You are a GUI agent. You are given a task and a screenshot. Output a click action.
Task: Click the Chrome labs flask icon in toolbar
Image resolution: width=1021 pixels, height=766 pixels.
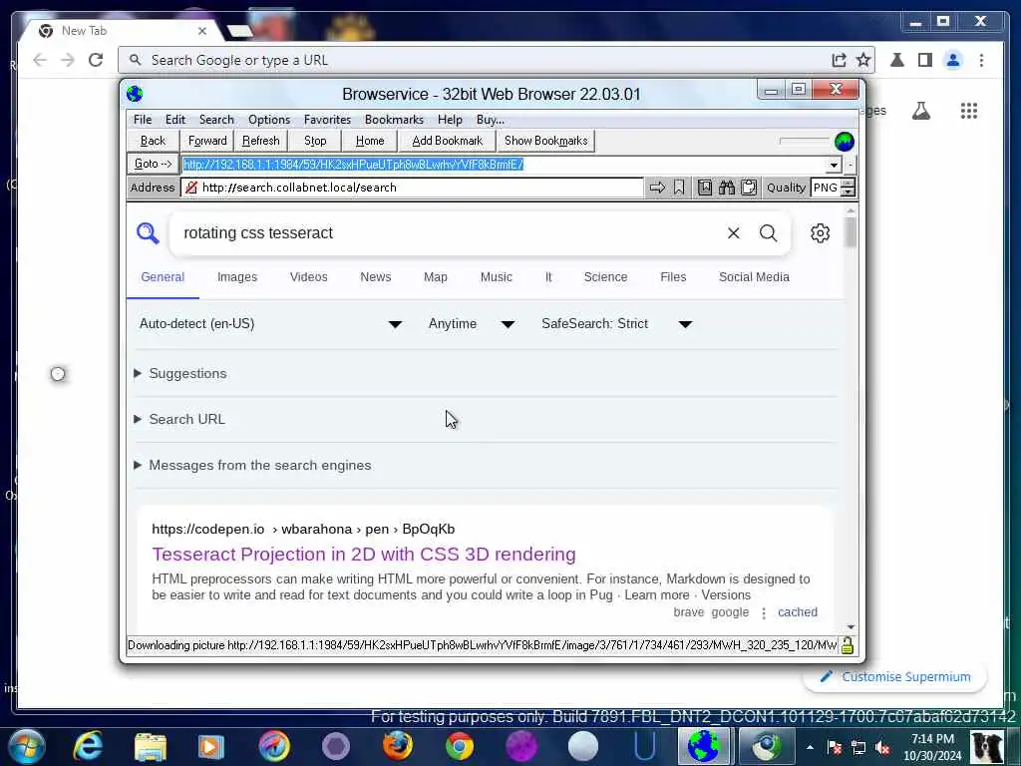coord(897,60)
